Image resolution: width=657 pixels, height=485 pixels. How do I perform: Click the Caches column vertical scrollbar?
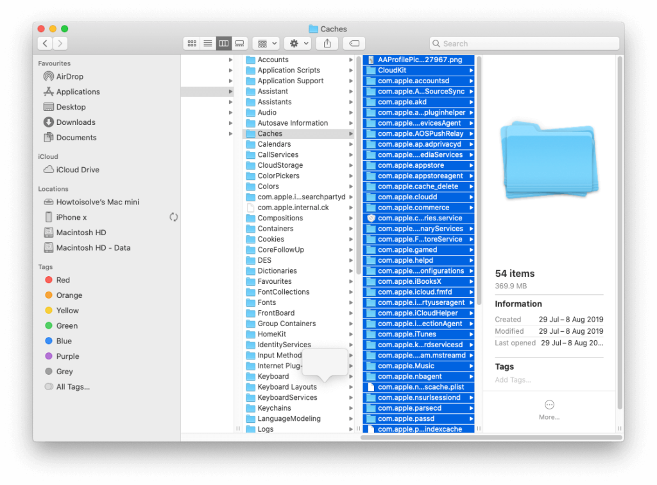(479, 181)
